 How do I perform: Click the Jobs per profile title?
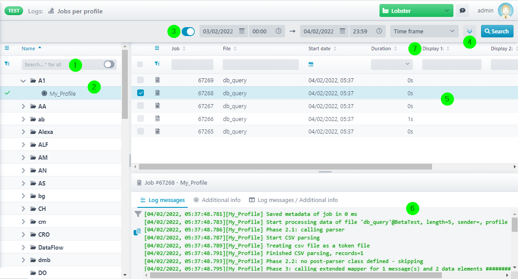point(80,11)
